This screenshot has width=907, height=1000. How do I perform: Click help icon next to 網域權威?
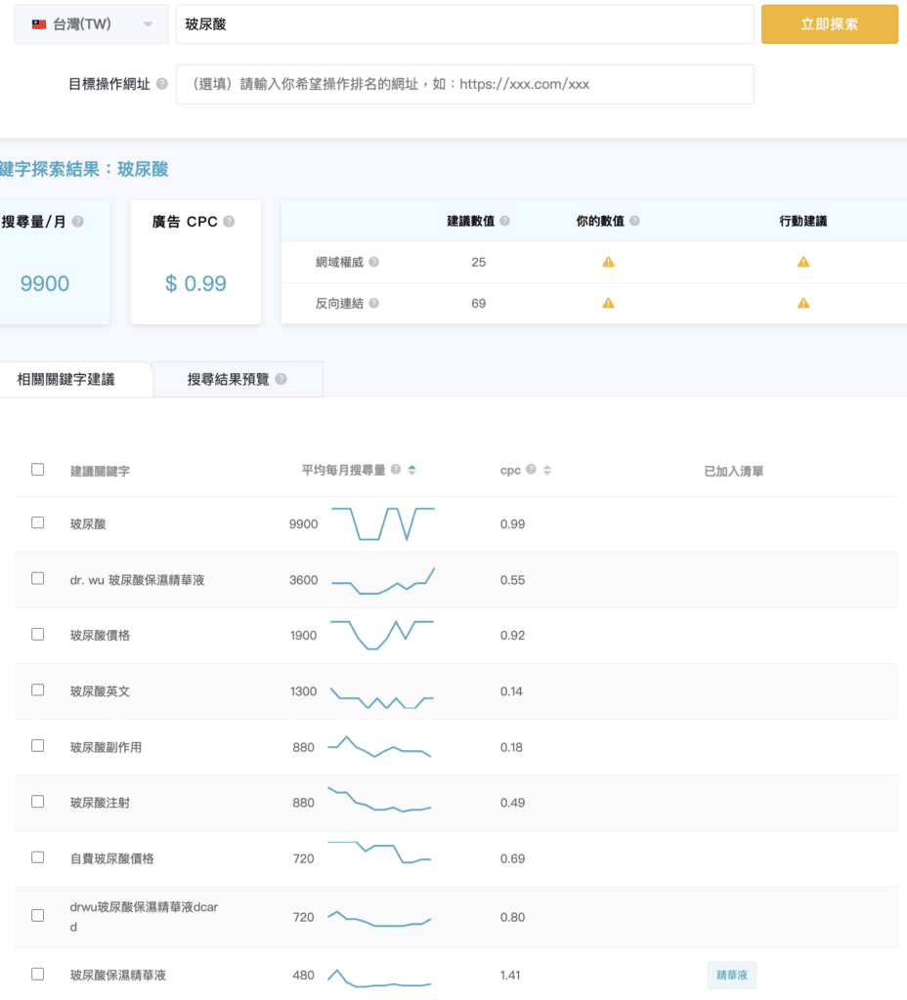click(x=373, y=263)
